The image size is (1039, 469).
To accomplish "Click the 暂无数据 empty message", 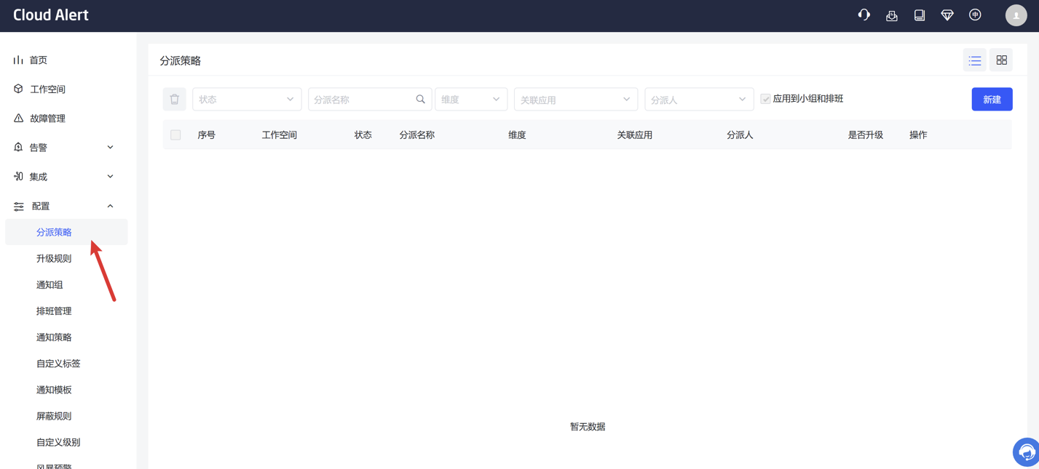I will (588, 427).
